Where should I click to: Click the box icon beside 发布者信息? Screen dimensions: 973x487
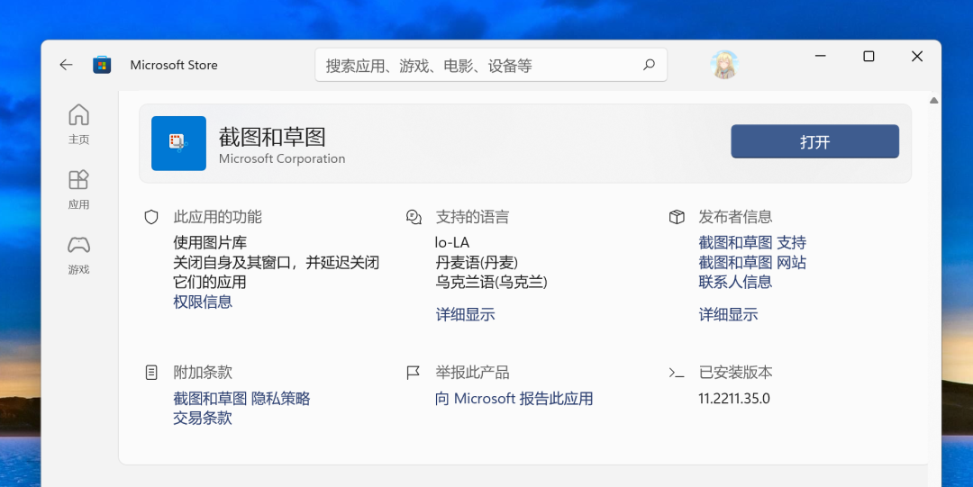(677, 217)
